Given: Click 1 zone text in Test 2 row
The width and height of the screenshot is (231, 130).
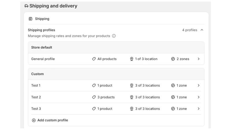Looking at the screenshot, I should click(182, 97).
